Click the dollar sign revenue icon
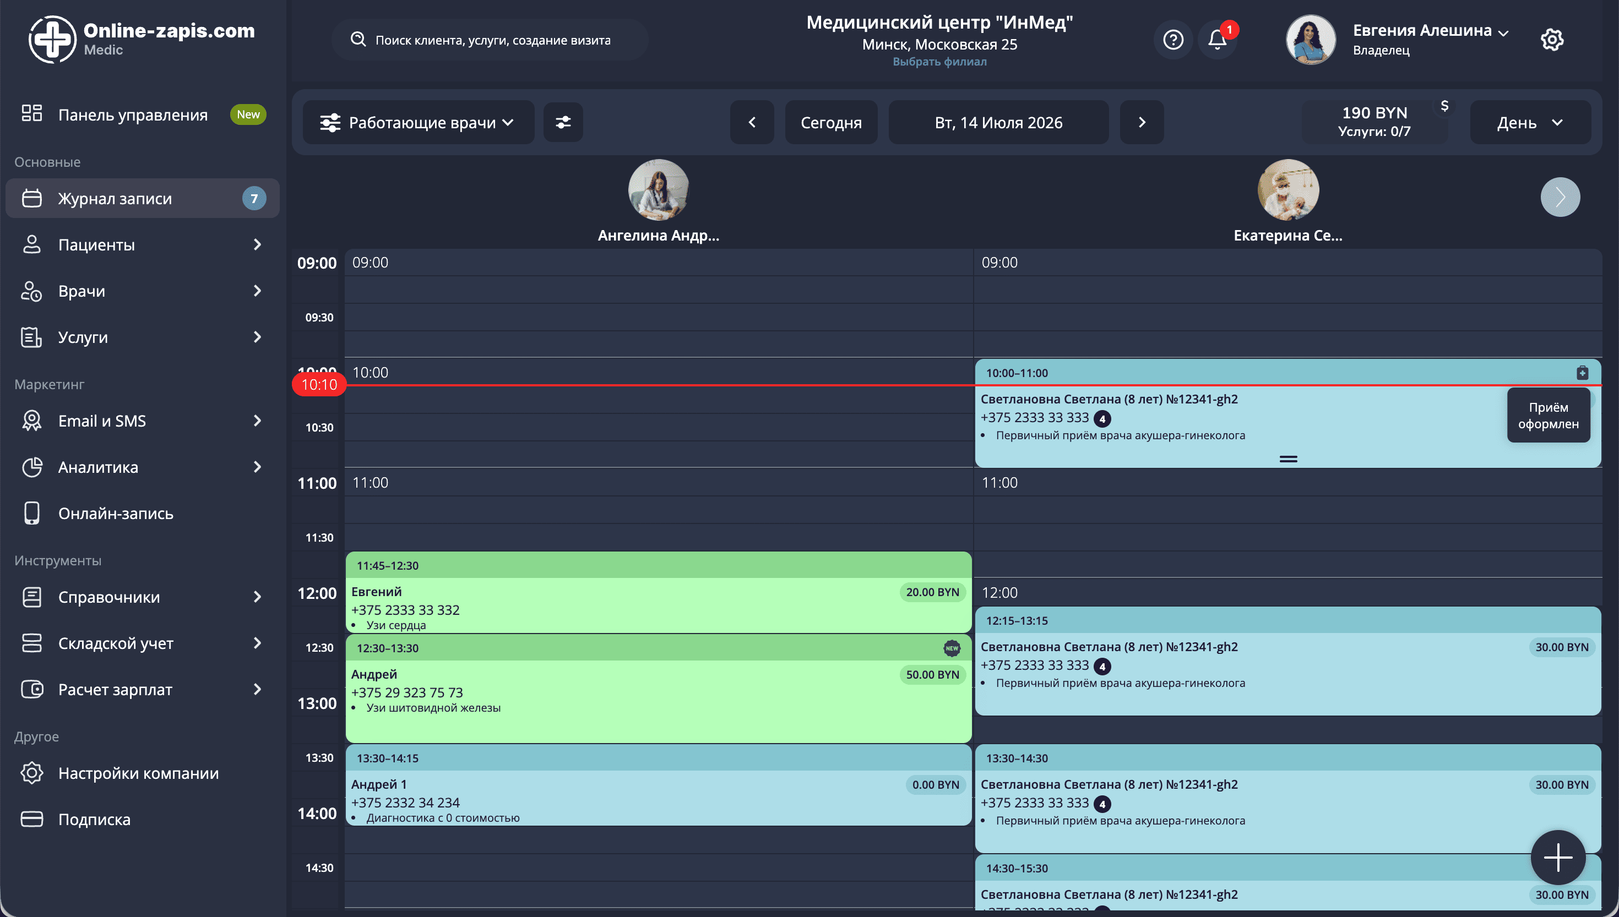1619x917 pixels. coord(1444,106)
